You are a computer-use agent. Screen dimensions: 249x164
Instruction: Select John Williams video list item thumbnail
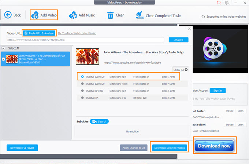pos(12,59)
